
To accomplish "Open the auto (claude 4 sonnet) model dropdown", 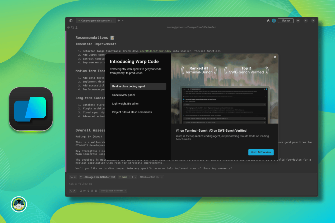I will tap(114, 191).
